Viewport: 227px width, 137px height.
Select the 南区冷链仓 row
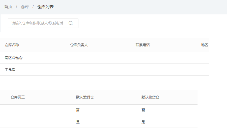(105, 58)
